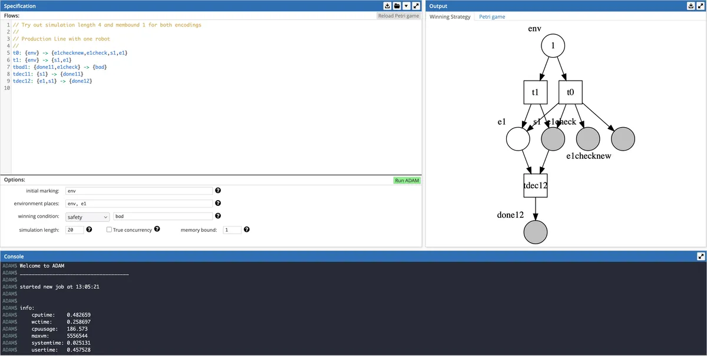Open help for environment places
Viewport: 707px width, 356px height.
point(218,203)
